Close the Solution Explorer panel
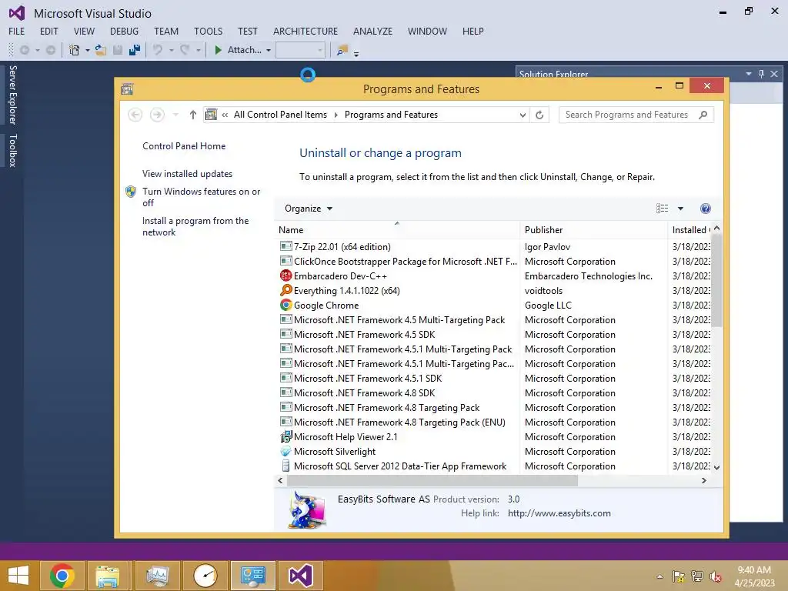 pyautogui.click(x=774, y=74)
